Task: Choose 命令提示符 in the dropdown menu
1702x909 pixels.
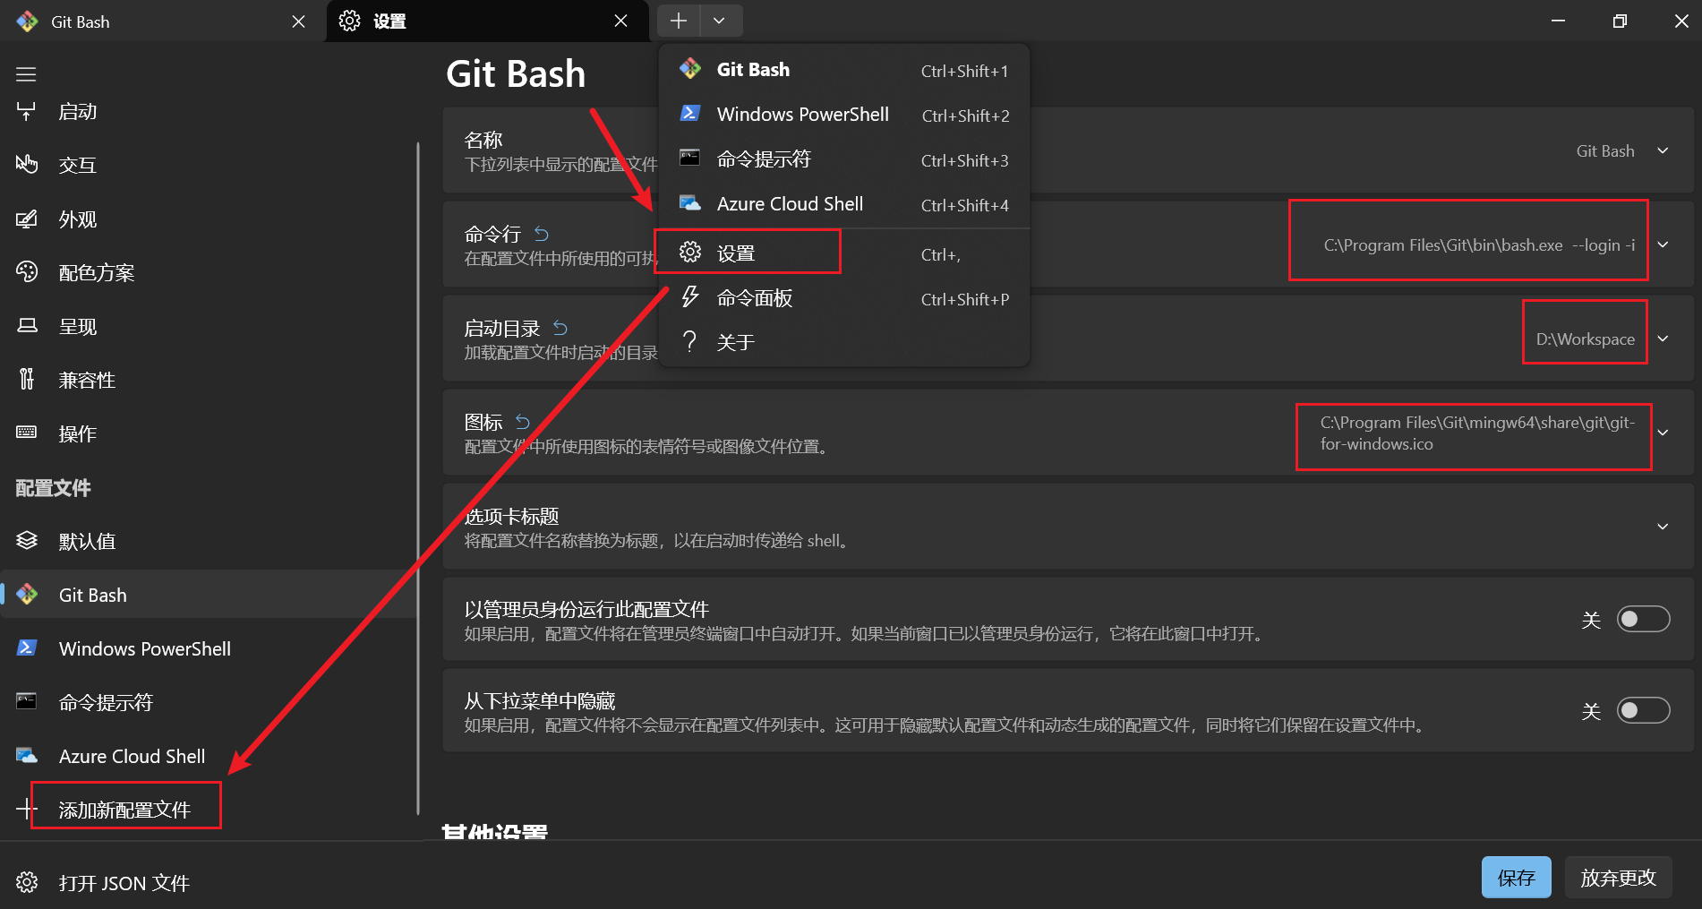Action: [844, 159]
